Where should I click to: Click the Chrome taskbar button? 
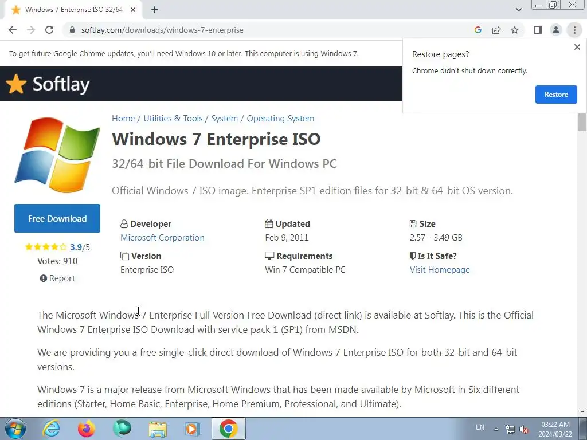pyautogui.click(x=228, y=429)
